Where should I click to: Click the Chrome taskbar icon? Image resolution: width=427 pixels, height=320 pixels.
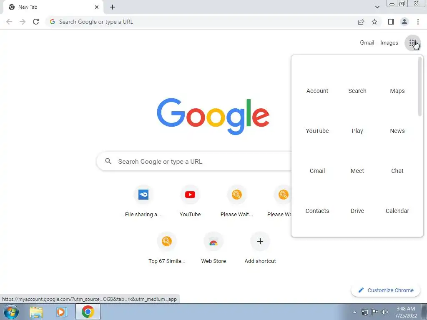coord(88,312)
